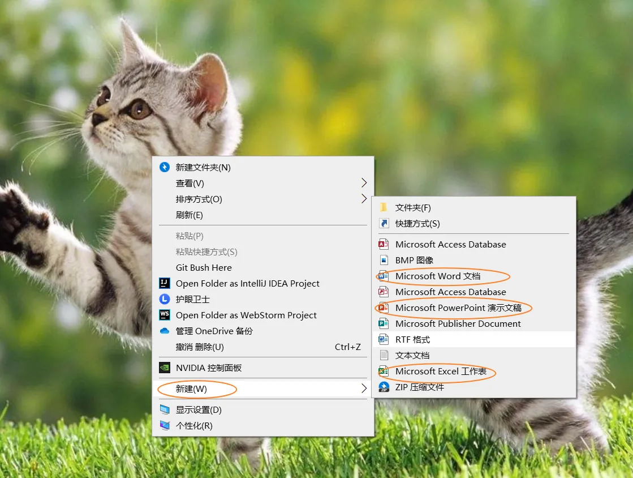Select the highlighted RTF 格式 entry
This screenshot has height=478, width=633.
(474, 339)
